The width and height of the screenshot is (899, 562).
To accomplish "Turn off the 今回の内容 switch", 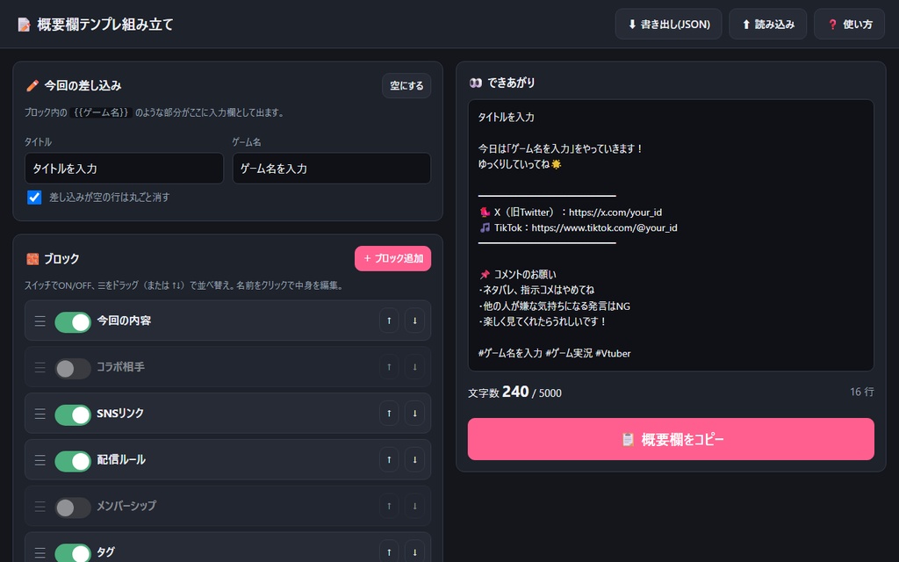I will coord(73,322).
